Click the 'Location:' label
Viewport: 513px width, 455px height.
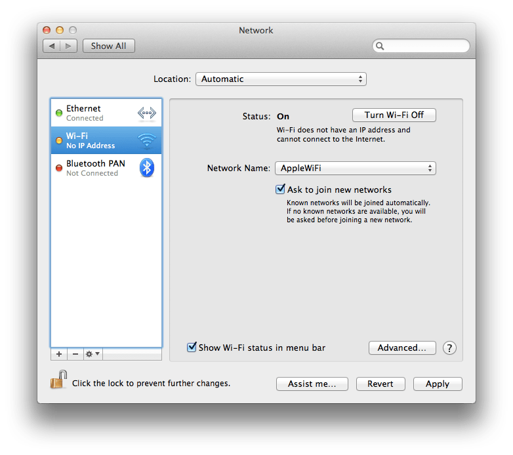point(172,79)
